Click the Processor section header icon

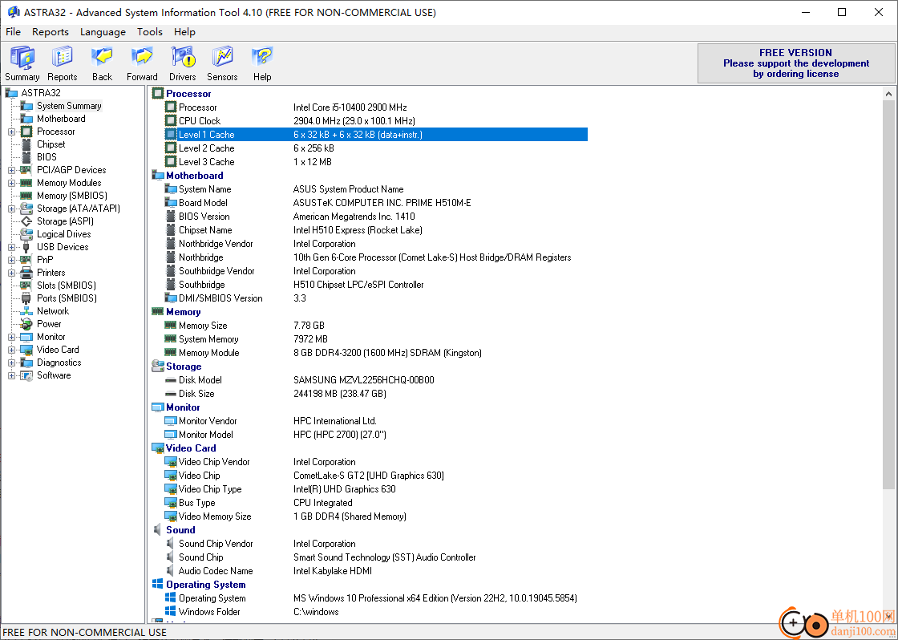[x=157, y=93]
